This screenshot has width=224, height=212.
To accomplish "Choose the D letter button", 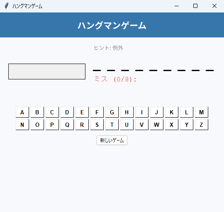I will (x=67, y=112).
